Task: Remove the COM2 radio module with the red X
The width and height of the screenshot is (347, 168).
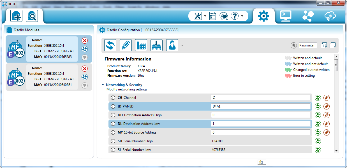Action: point(85,41)
